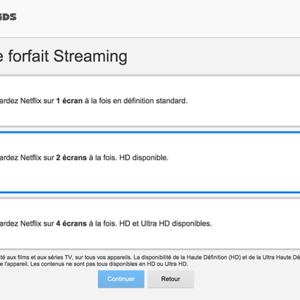Viewport: 300px width, 300px height.
Task: Click the bold '4 écrans' text
Action: 71,224
